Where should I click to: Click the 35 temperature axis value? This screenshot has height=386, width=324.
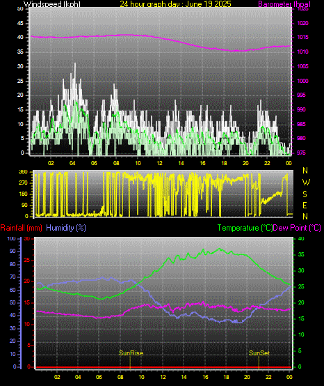coord(301,254)
